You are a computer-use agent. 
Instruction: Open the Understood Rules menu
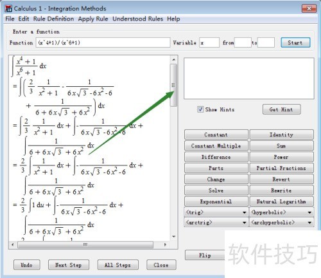point(137,19)
